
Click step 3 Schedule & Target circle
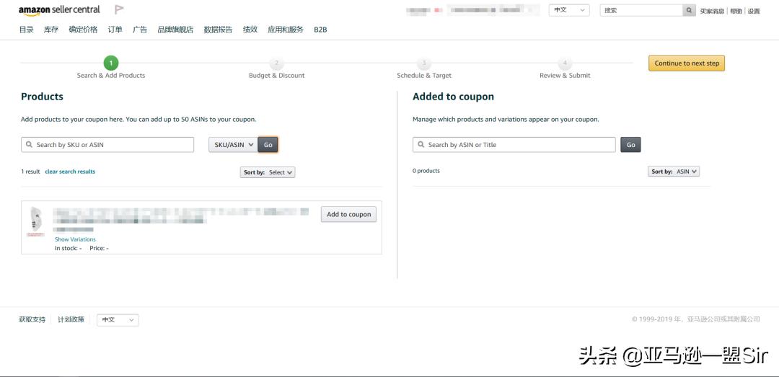(424, 63)
